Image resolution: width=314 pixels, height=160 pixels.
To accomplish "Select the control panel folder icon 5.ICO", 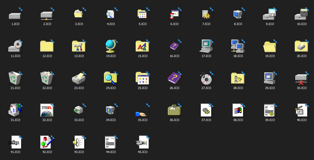I will [x=142, y=14].
